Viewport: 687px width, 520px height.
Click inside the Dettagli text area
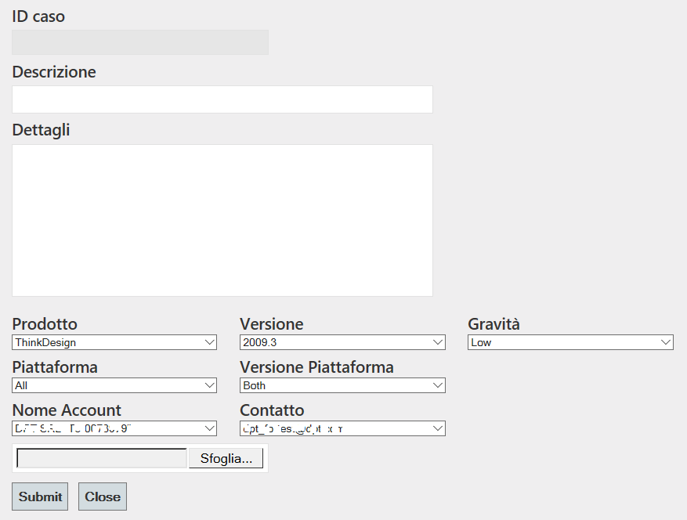coord(222,220)
